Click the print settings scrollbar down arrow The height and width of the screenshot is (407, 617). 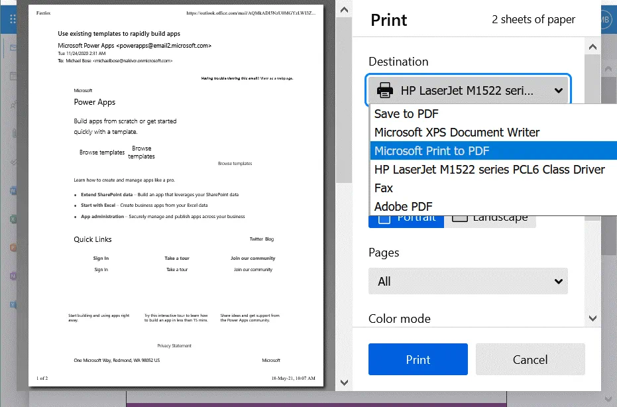pyautogui.click(x=592, y=319)
